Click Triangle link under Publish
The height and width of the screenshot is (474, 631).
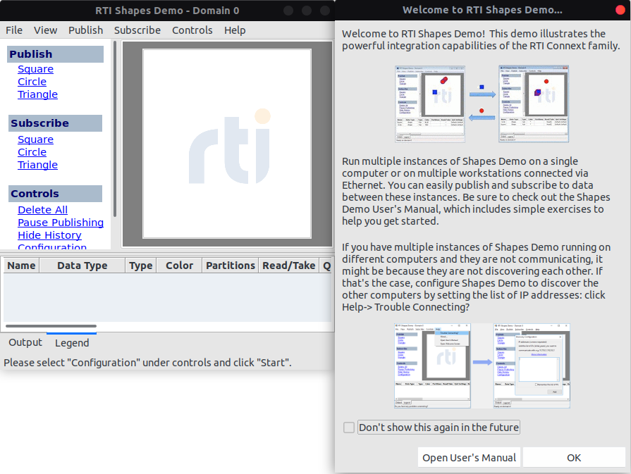(x=37, y=94)
